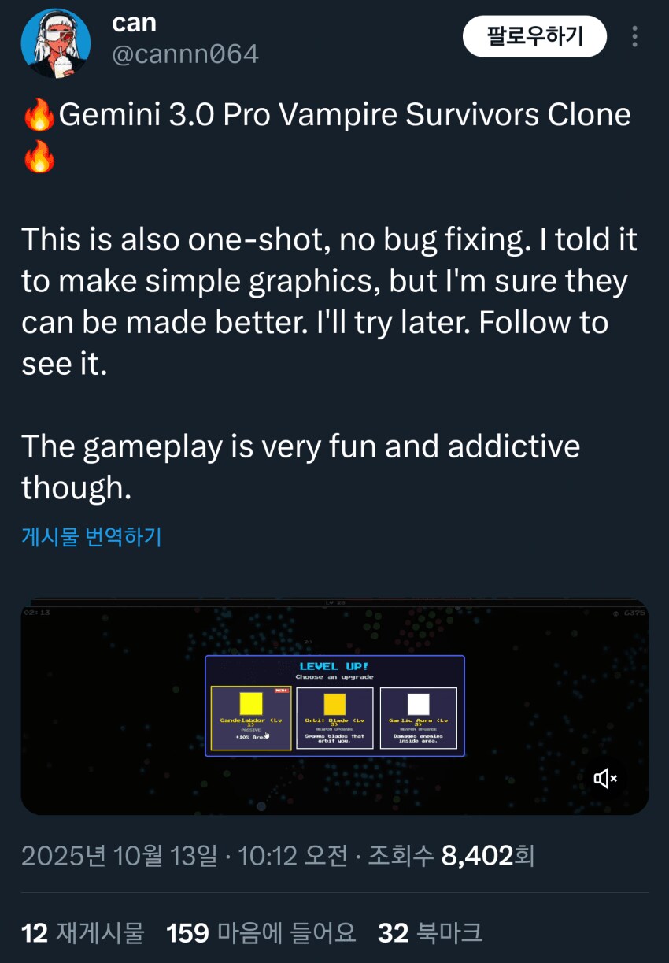Select the Garlic Aura upgrade card

tap(419, 718)
